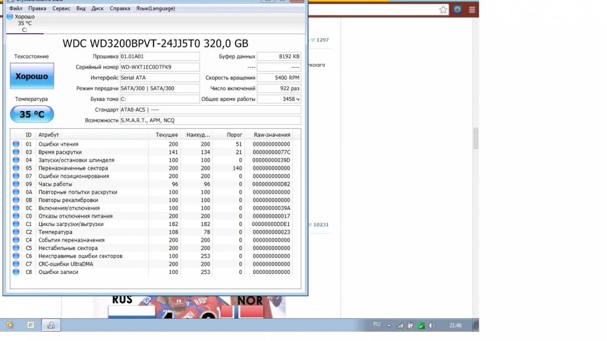Open the power plug tray icon

tap(410, 325)
